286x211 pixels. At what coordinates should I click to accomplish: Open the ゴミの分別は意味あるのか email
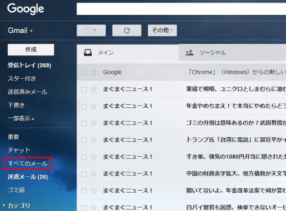[x=236, y=123]
